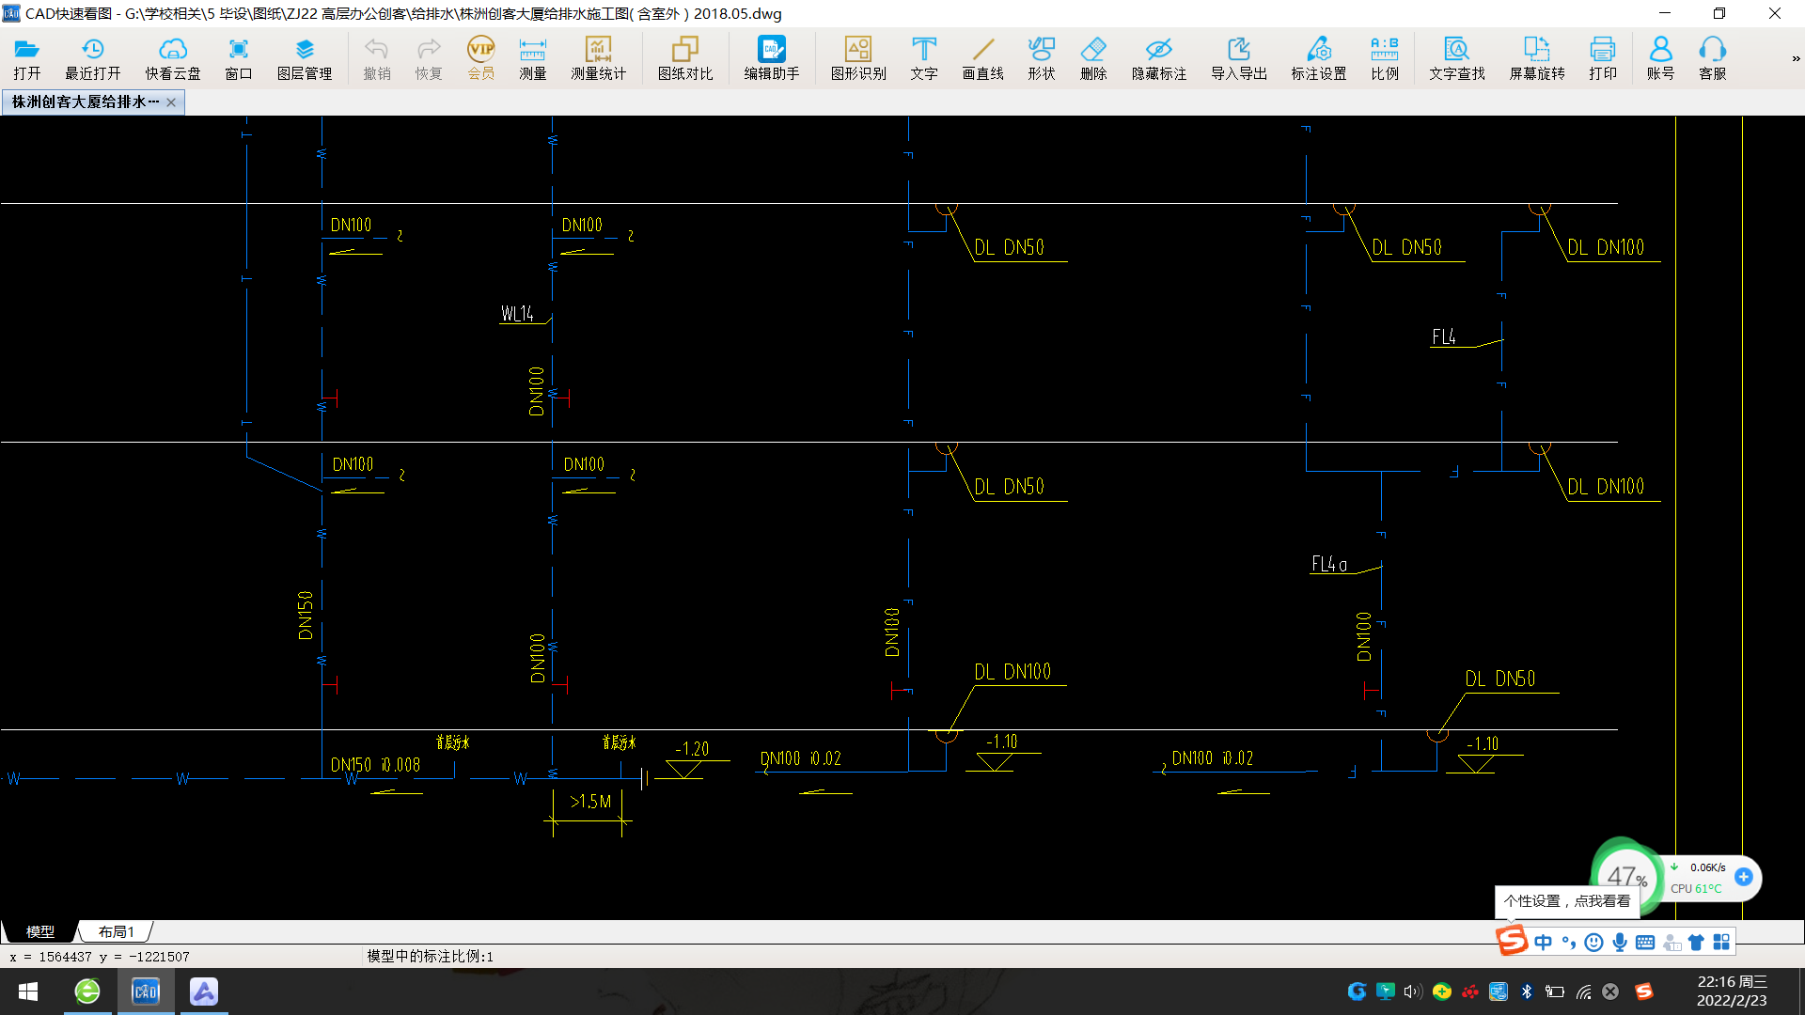Open 测量统计 measurement statistics
This screenshot has width=1805, height=1015.
(598, 58)
